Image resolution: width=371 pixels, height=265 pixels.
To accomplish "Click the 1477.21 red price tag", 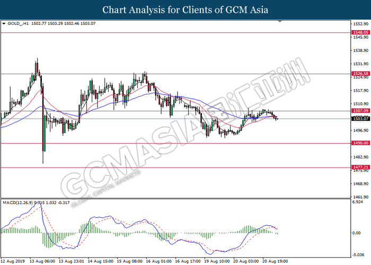I will [360, 167].
